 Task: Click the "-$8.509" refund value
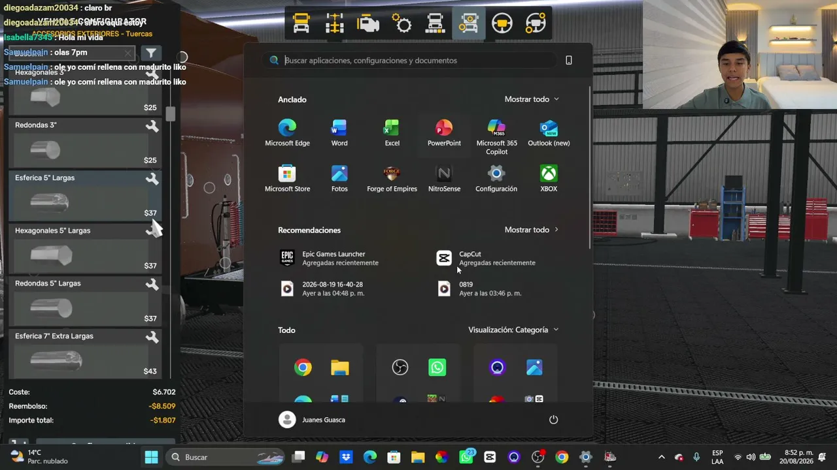tap(162, 406)
